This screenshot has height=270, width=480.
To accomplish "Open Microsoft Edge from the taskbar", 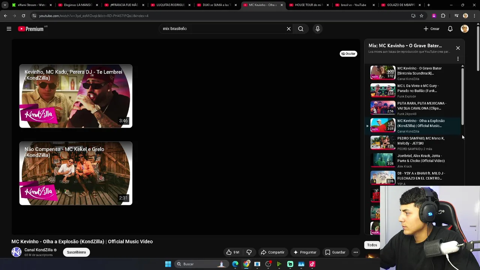I will pos(235,264).
